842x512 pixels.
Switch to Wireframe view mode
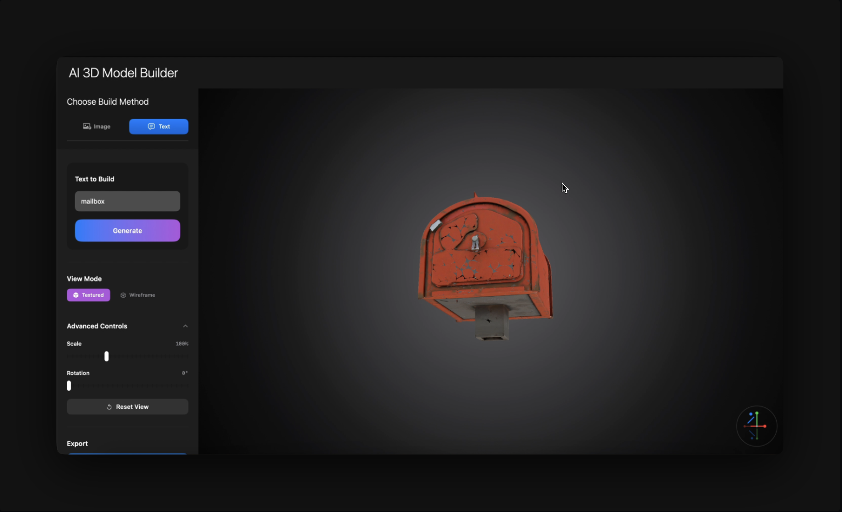tap(138, 295)
